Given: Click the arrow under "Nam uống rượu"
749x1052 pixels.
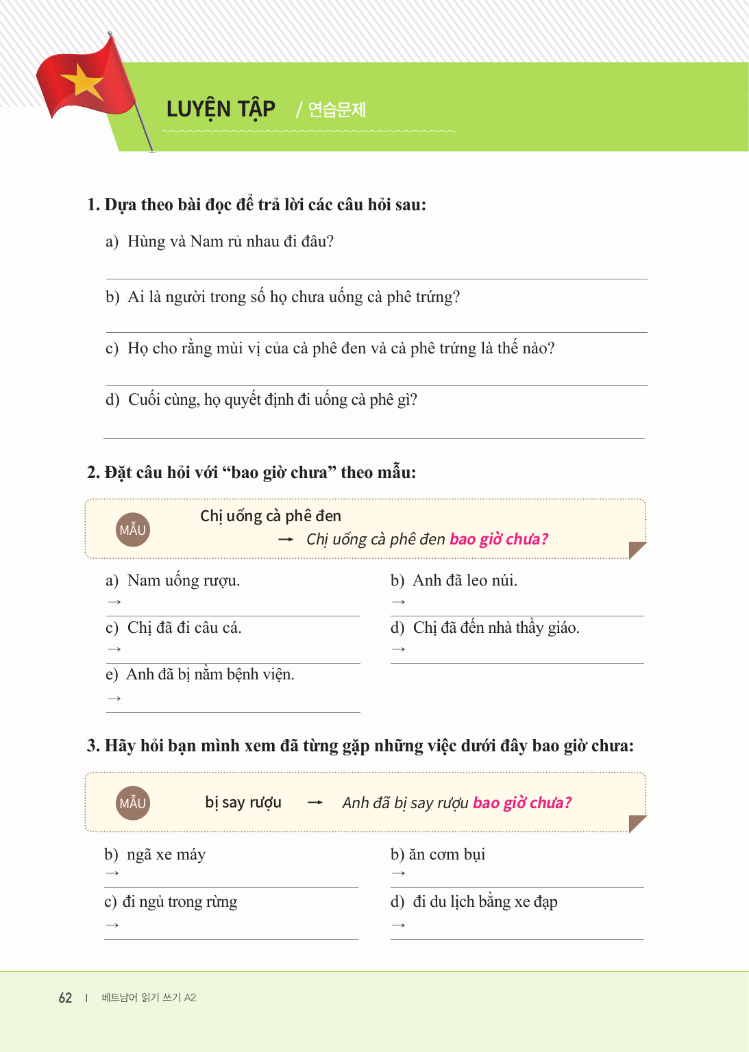Looking at the screenshot, I should point(114,602).
